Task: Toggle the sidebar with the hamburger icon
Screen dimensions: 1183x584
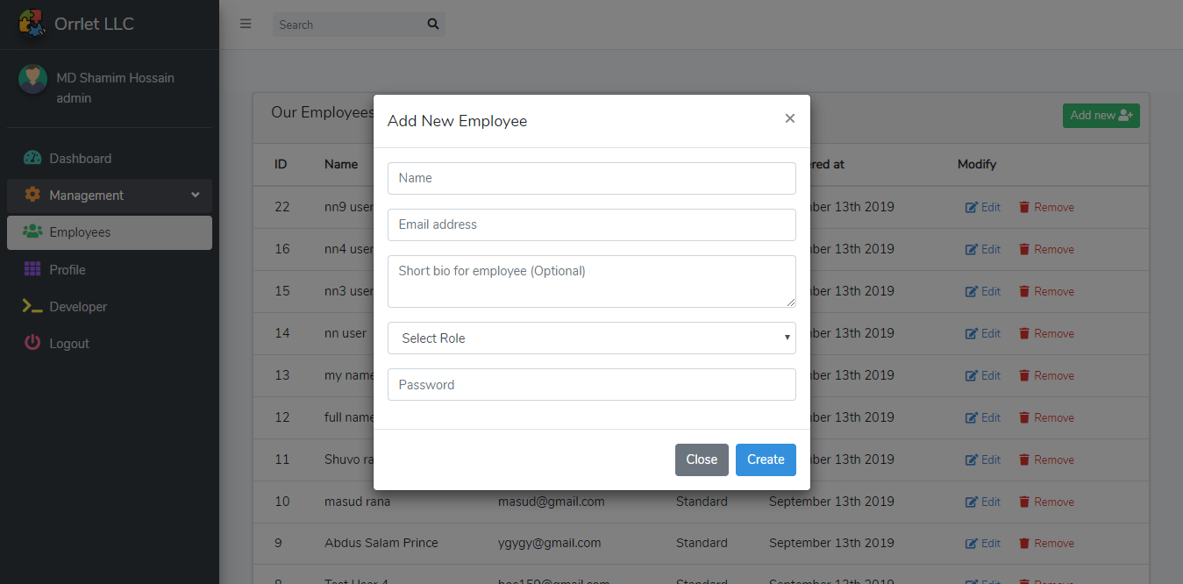Action: pos(246,24)
